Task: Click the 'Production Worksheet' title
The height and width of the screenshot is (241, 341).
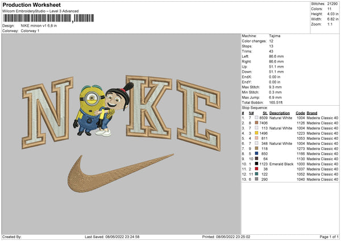Action: click(x=31, y=5)
